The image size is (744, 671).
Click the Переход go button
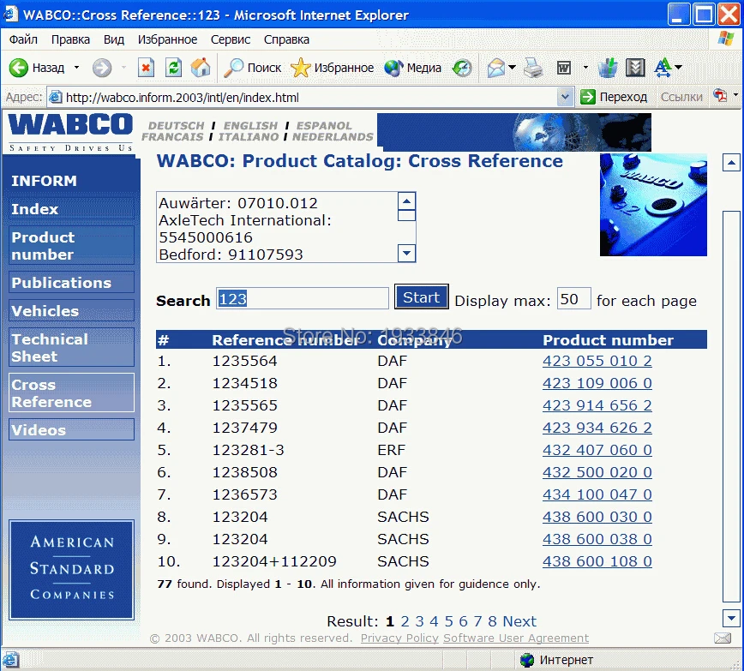click(x=614, y=97)
